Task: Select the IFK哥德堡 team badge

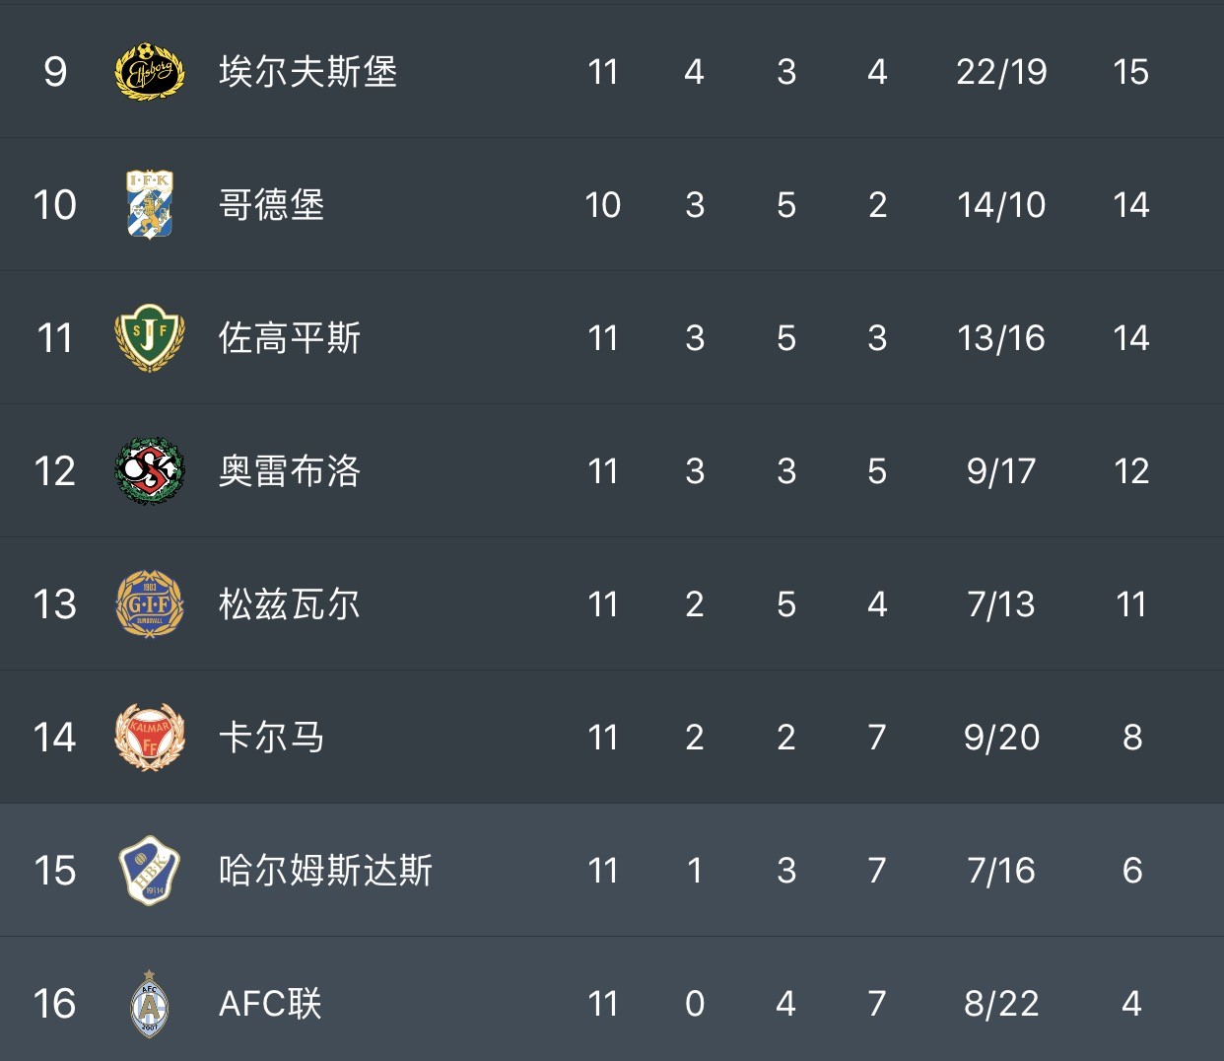Action: click(x=150, y=204)
